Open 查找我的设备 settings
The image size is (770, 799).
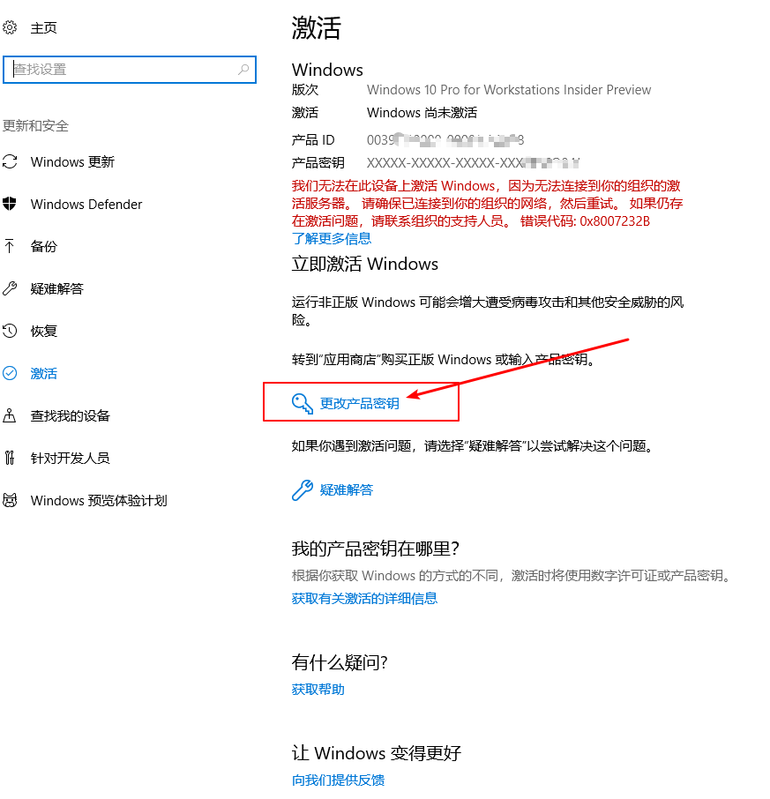pyautogui.click(x=71, y=415)
